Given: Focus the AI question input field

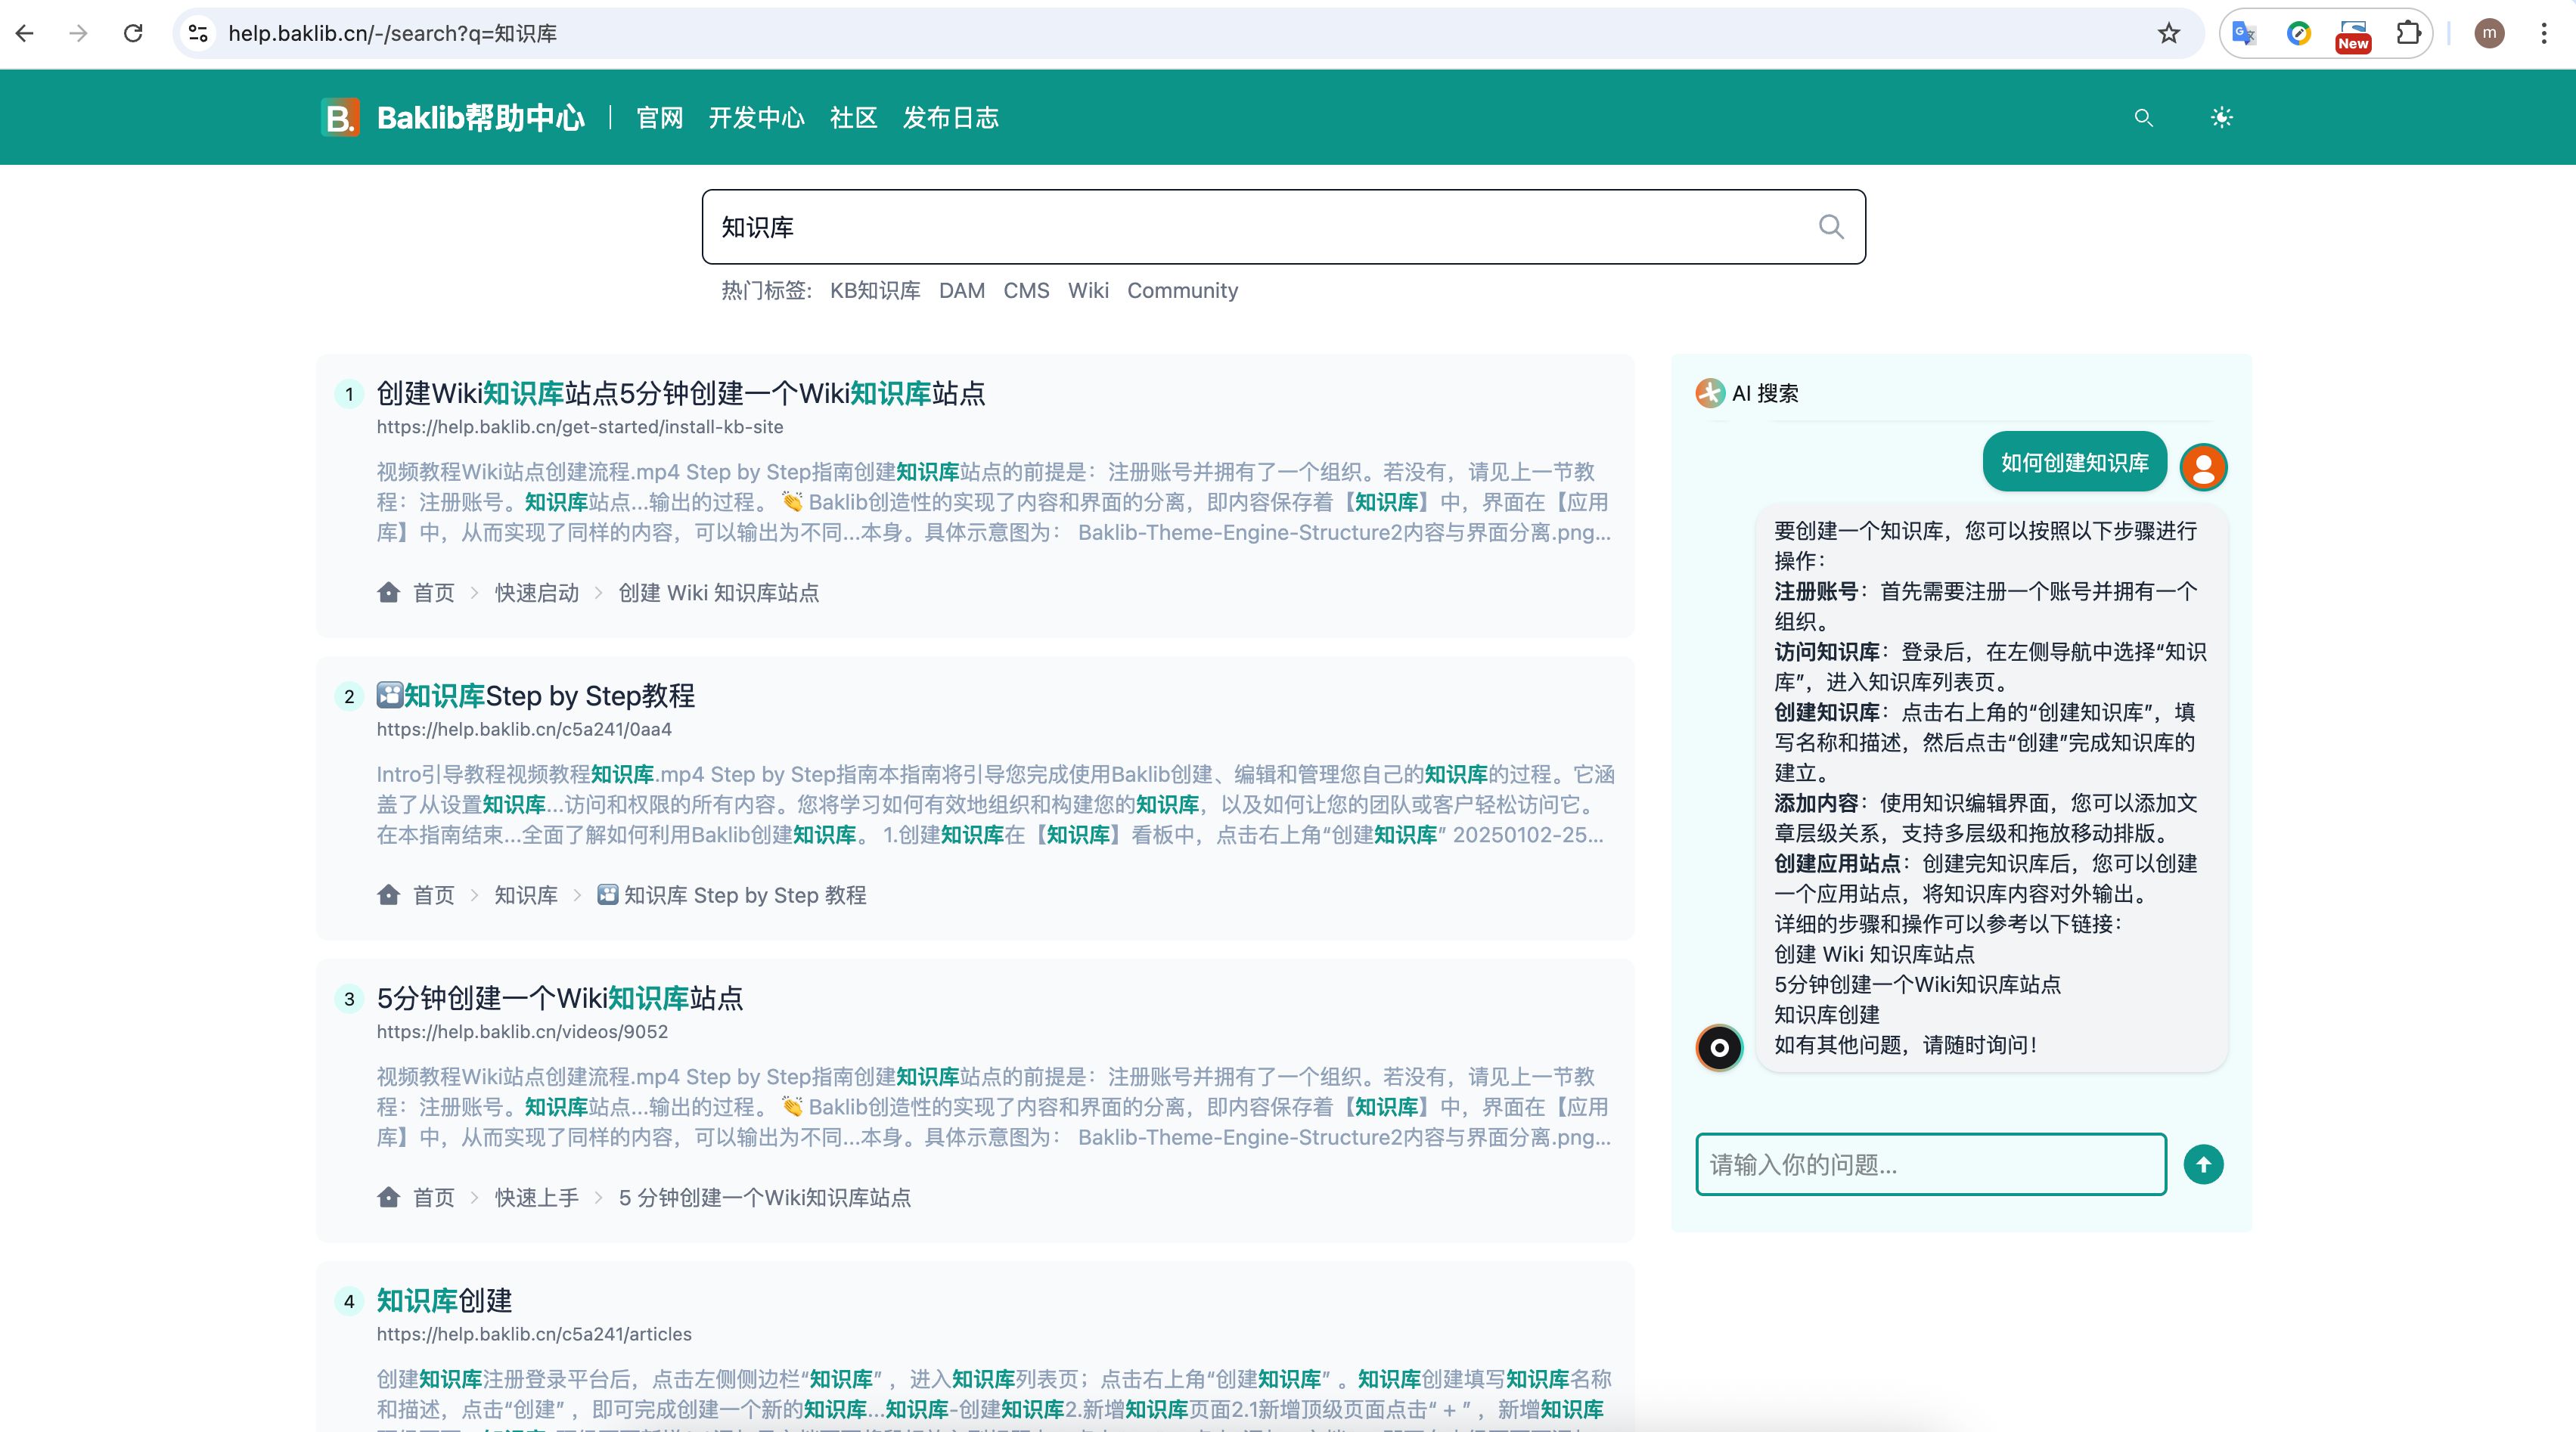Looking at the screenshot, I should click(1930, 1164).
